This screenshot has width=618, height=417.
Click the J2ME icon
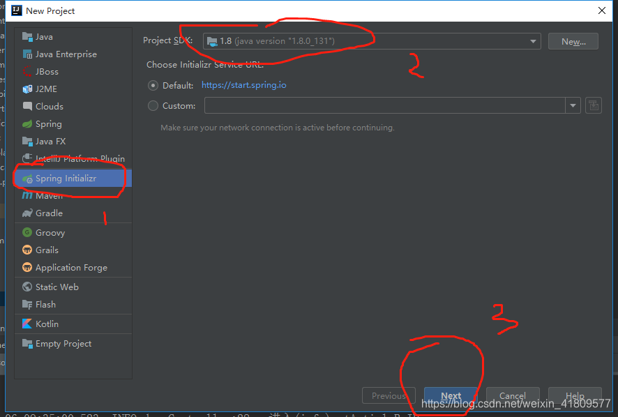click(27, 89)
